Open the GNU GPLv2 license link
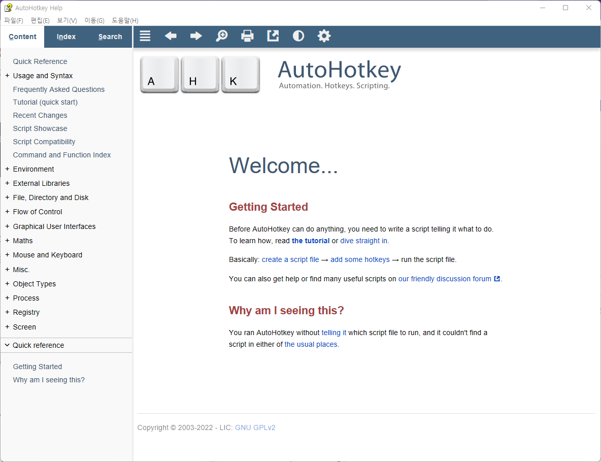601x462 pixels. 255,427
